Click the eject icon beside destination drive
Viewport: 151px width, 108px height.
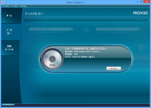coord(143,29)
